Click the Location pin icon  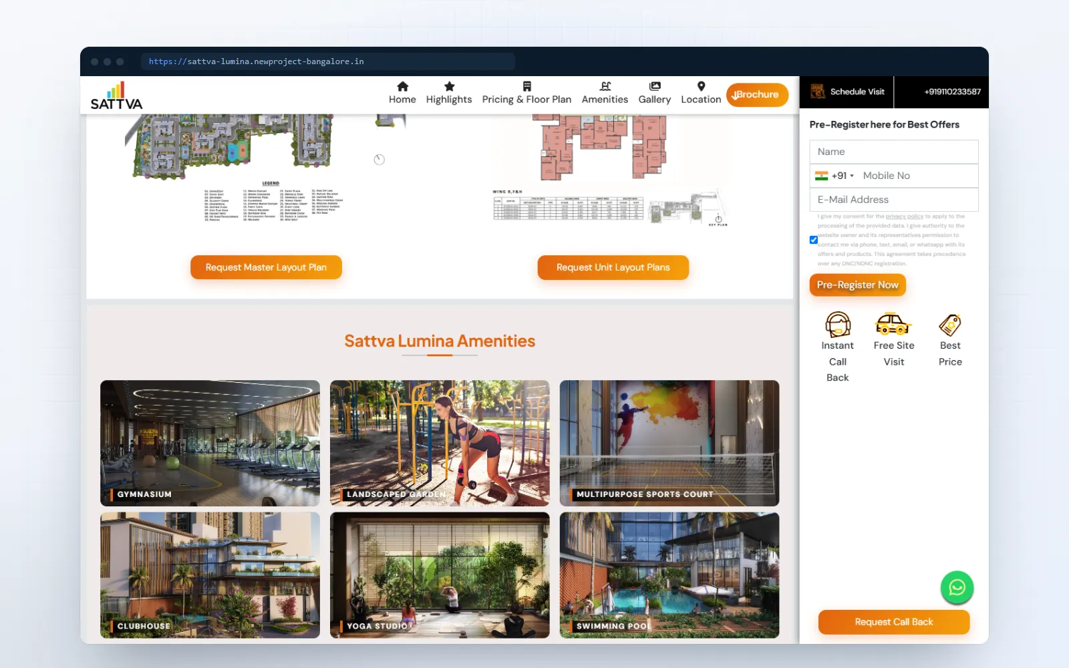click(x=701, y=86)
